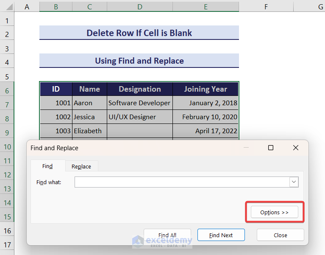Expand search Options in dialog
325x255 pixels.
click(x=274, y=212)
